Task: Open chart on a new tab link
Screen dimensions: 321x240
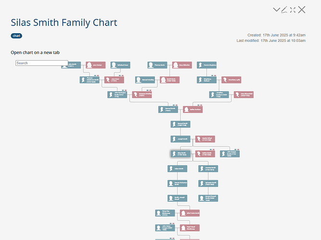Action: [x=35, y=52]
